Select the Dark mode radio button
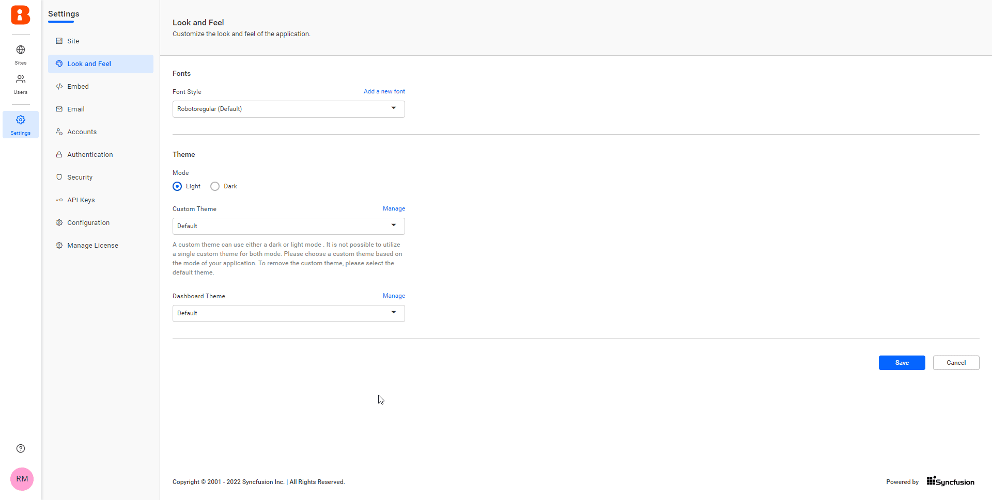Screen dimensions: 992x500 click(215, 186)
